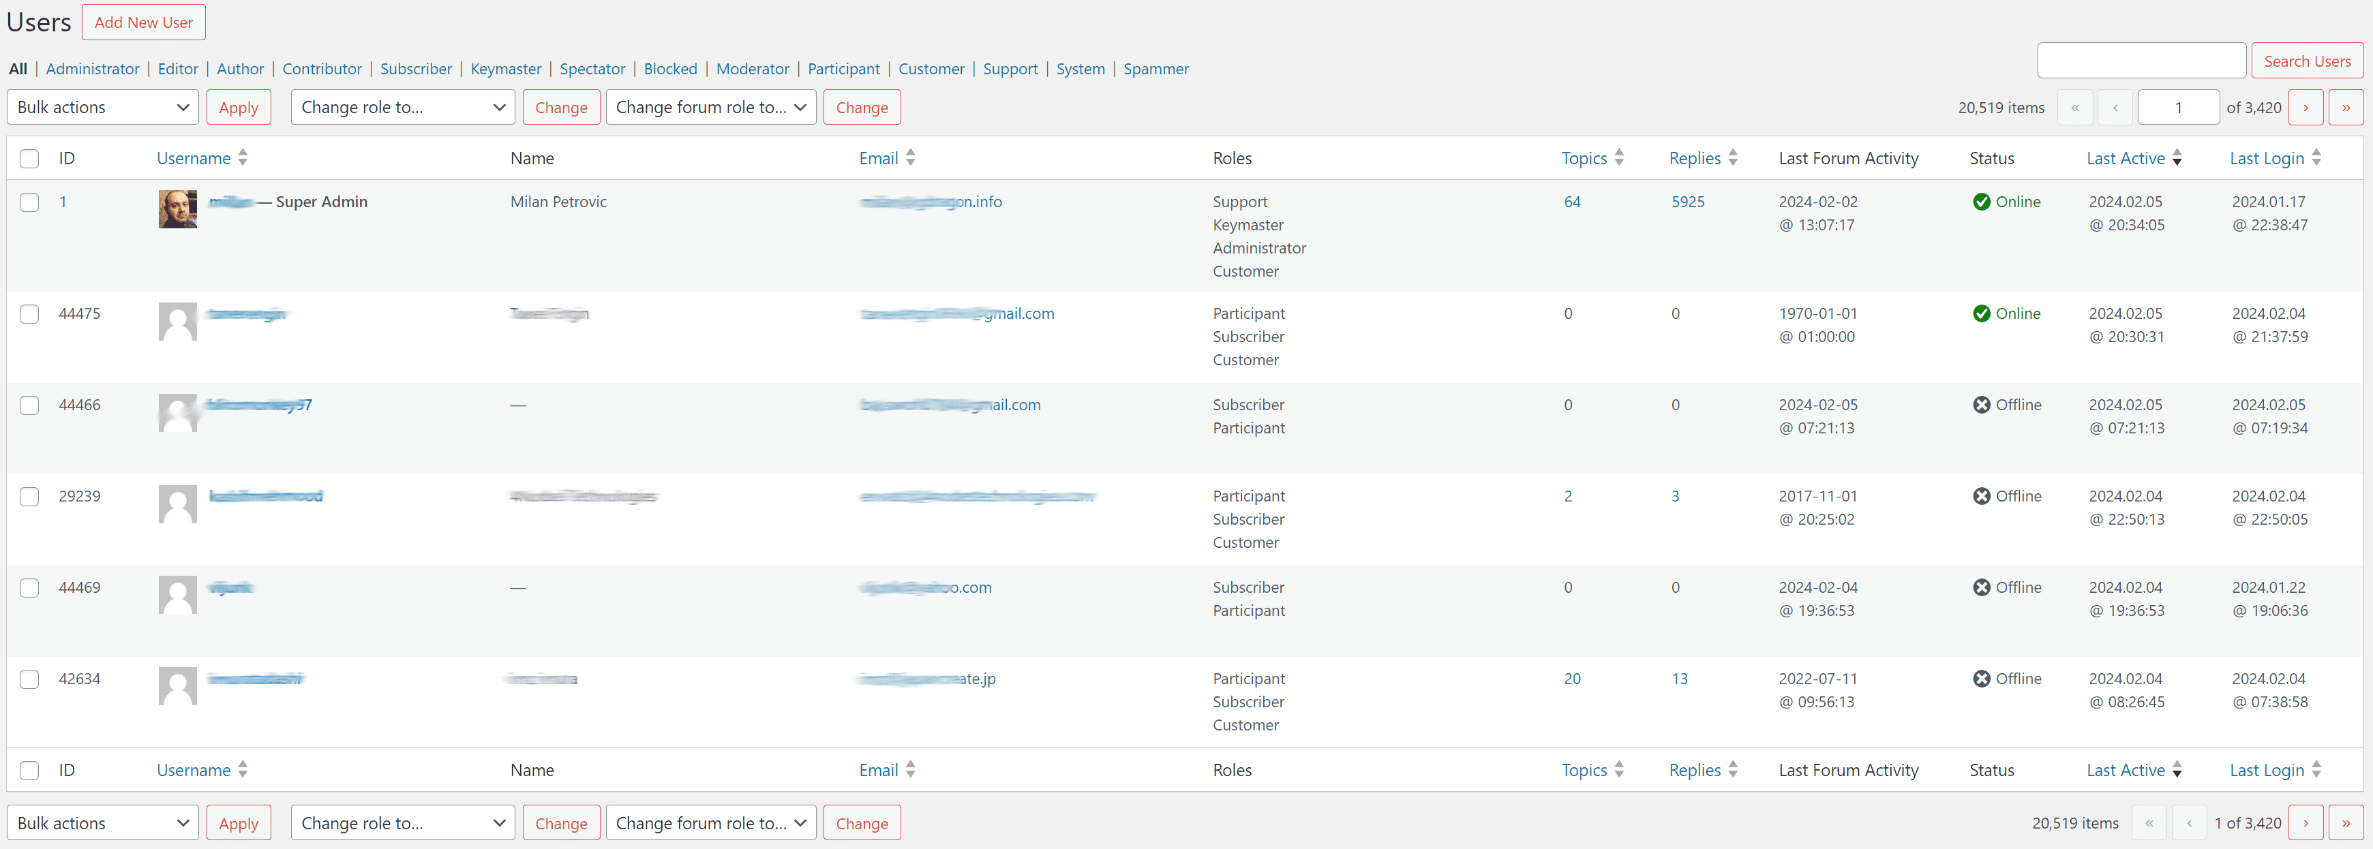This screenshot has width=2373, height=849.
Task: Filter users by the Moderator role
Action: (x=753, y=69)
